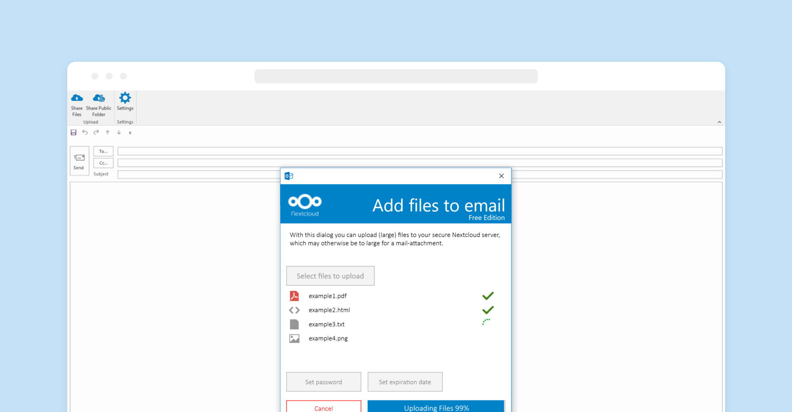Viewport: 792px width, 412px height.
Task: Select the example1.pdf file name
Action: (328, 296)
